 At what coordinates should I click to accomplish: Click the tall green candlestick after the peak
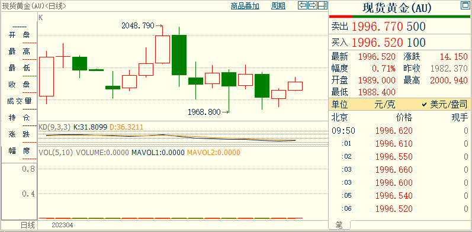click(179, 55)
